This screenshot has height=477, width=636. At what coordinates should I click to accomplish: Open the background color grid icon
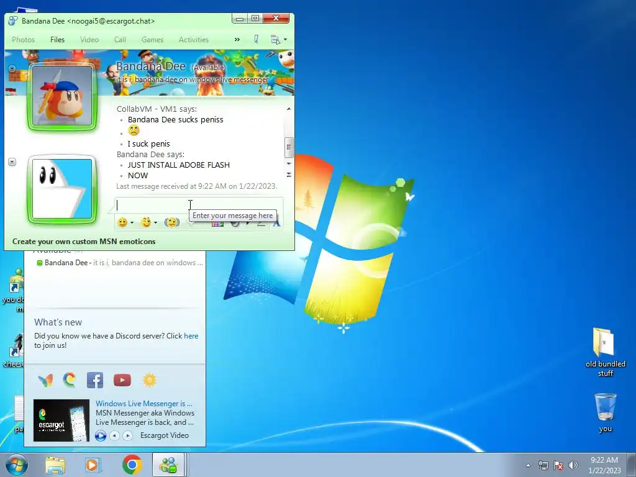217,224
